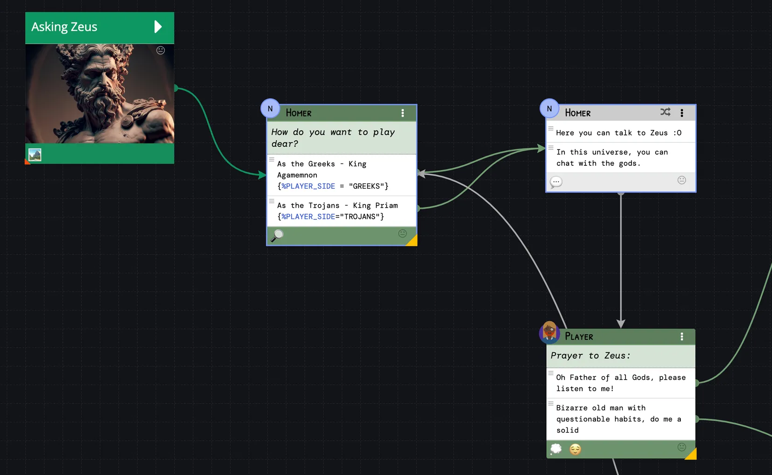Click the emoji icon on the Zeus image
This screenshot has width=772, height=475.
pos(161,50)
